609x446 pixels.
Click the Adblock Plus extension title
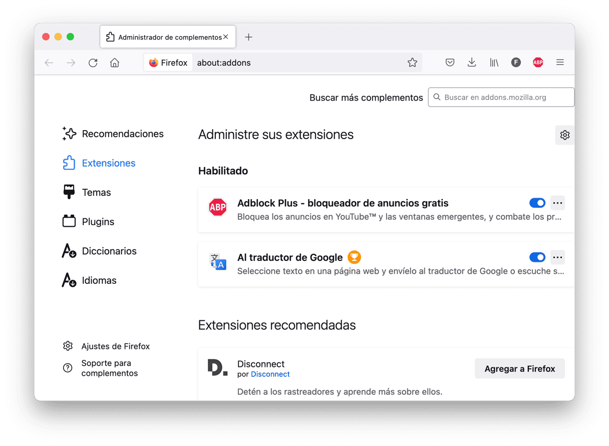pos(343,203)
